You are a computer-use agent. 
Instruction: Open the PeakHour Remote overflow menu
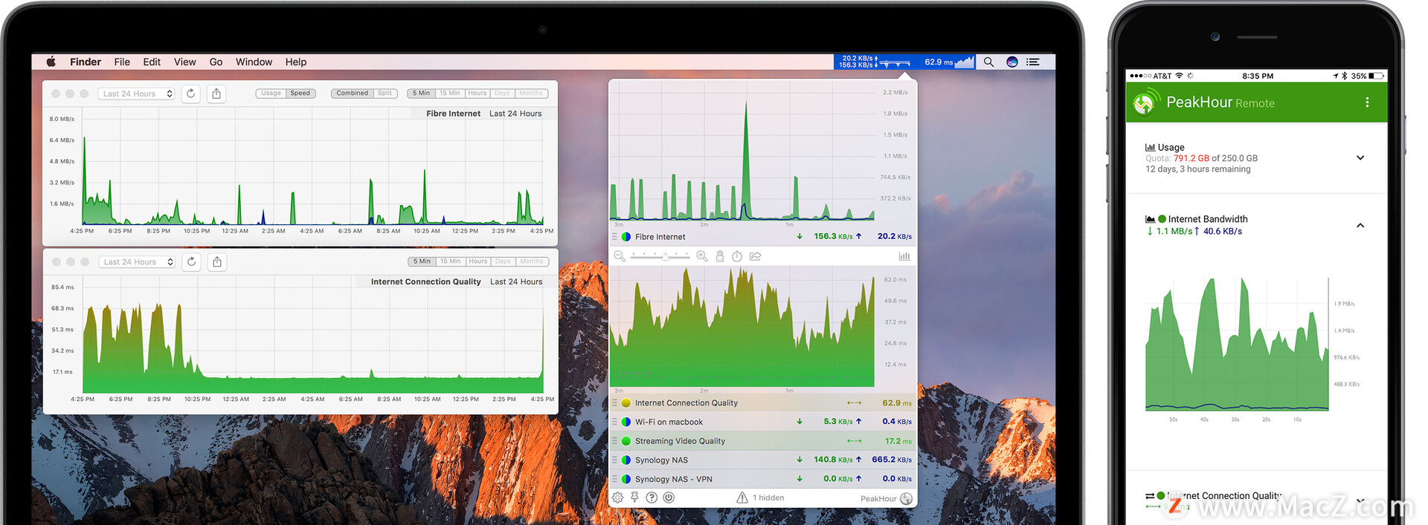(1367, 102)
